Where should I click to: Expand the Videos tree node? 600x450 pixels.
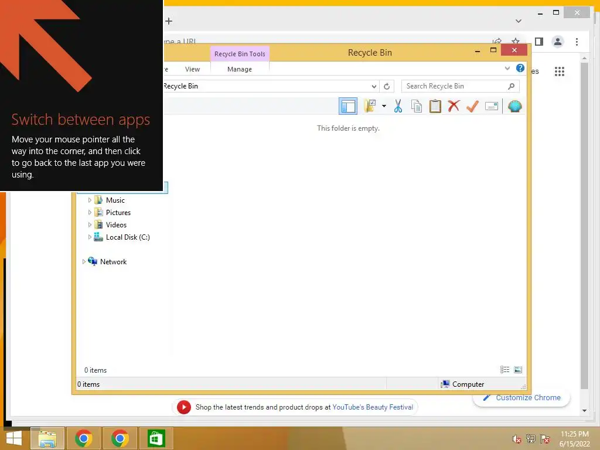click(x=90, y=224)
